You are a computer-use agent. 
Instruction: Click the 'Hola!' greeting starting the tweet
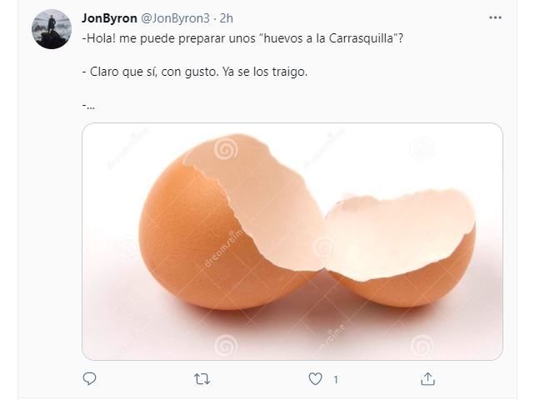[99, 38]
